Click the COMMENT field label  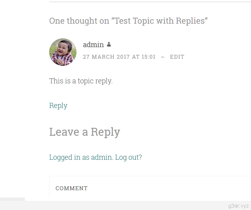(x=72, y=188)
